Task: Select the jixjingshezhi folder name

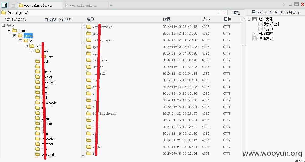Action: click(104, 113)
